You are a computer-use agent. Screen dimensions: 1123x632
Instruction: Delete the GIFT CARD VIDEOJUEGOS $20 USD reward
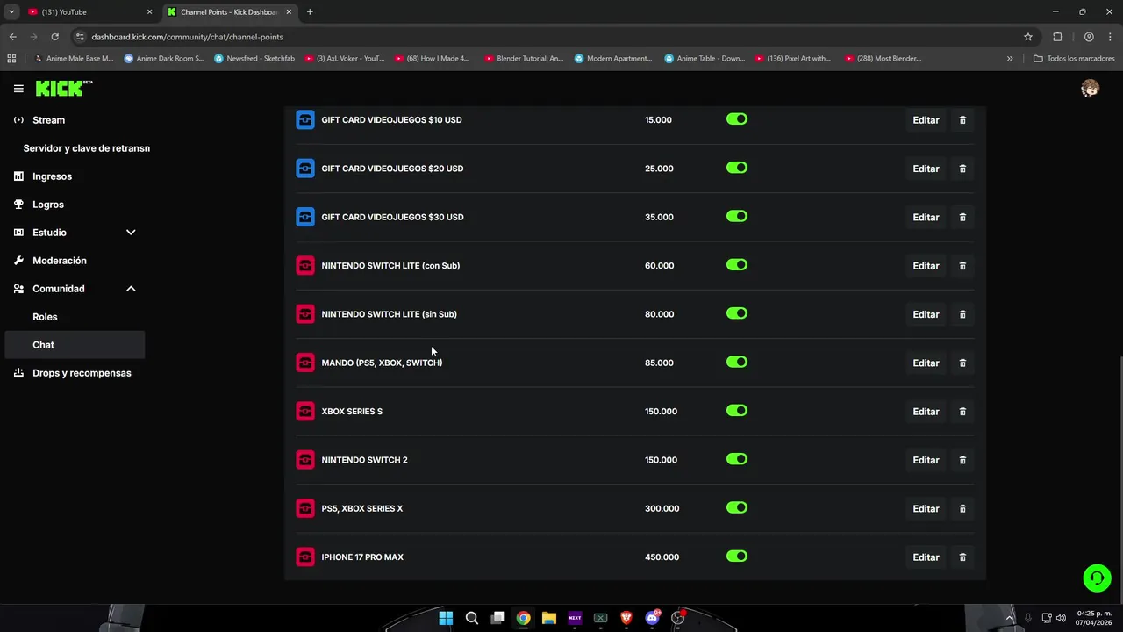(x=962, y=169)
